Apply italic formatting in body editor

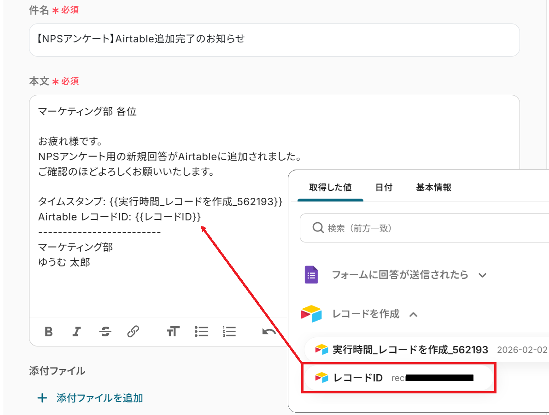pos(76,331)
